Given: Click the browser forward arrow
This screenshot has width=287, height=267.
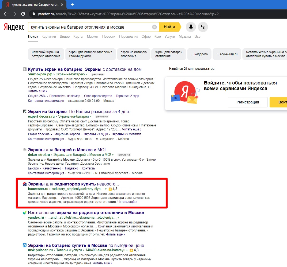Looking at the screenshot, I should (14, 14).
